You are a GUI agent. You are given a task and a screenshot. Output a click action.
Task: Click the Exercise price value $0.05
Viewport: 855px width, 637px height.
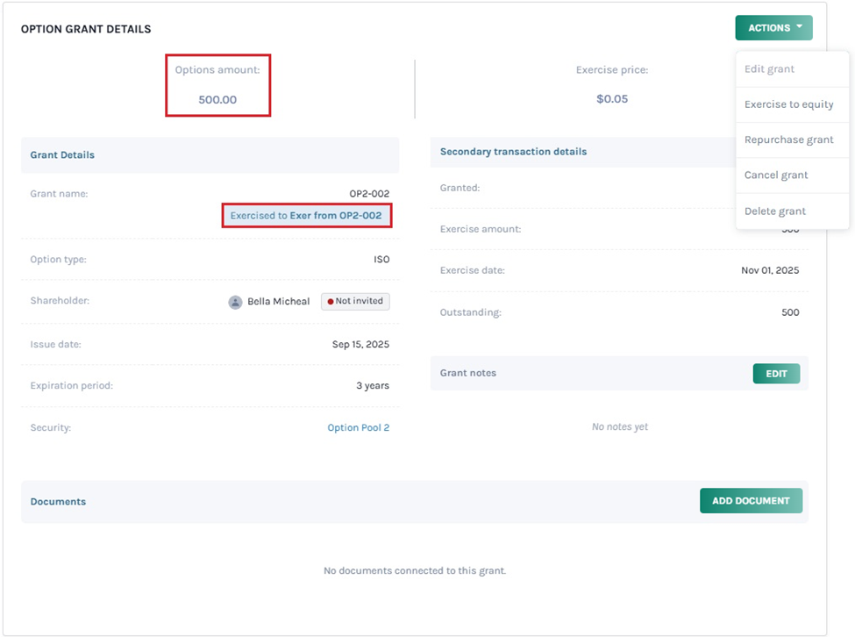coord(612,98)
